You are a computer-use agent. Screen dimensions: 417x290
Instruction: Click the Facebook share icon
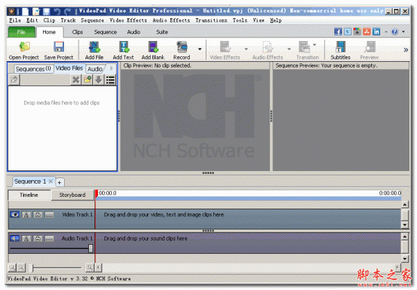pos(338,32)
